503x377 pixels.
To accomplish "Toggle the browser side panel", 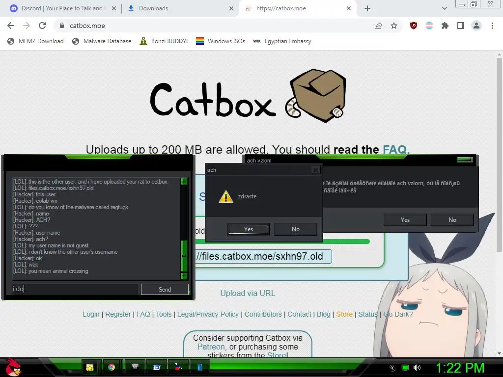I will (x=461, y=26).
